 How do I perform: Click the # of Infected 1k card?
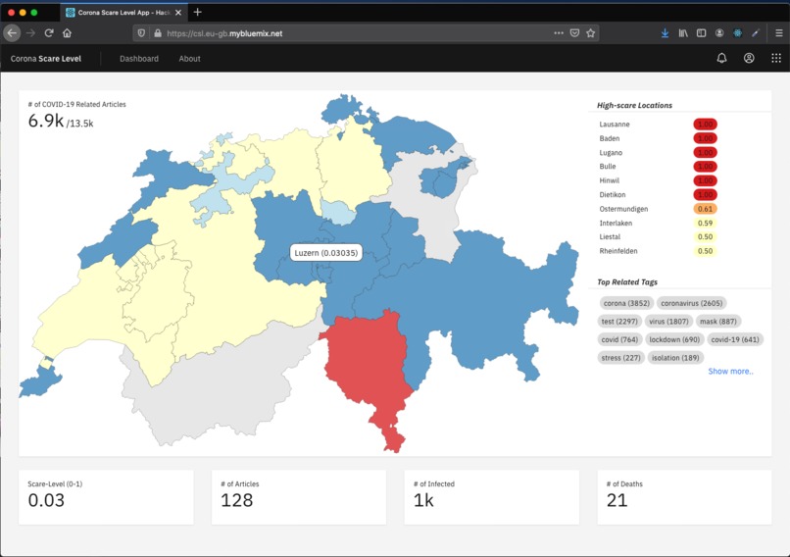click(492, 497)
